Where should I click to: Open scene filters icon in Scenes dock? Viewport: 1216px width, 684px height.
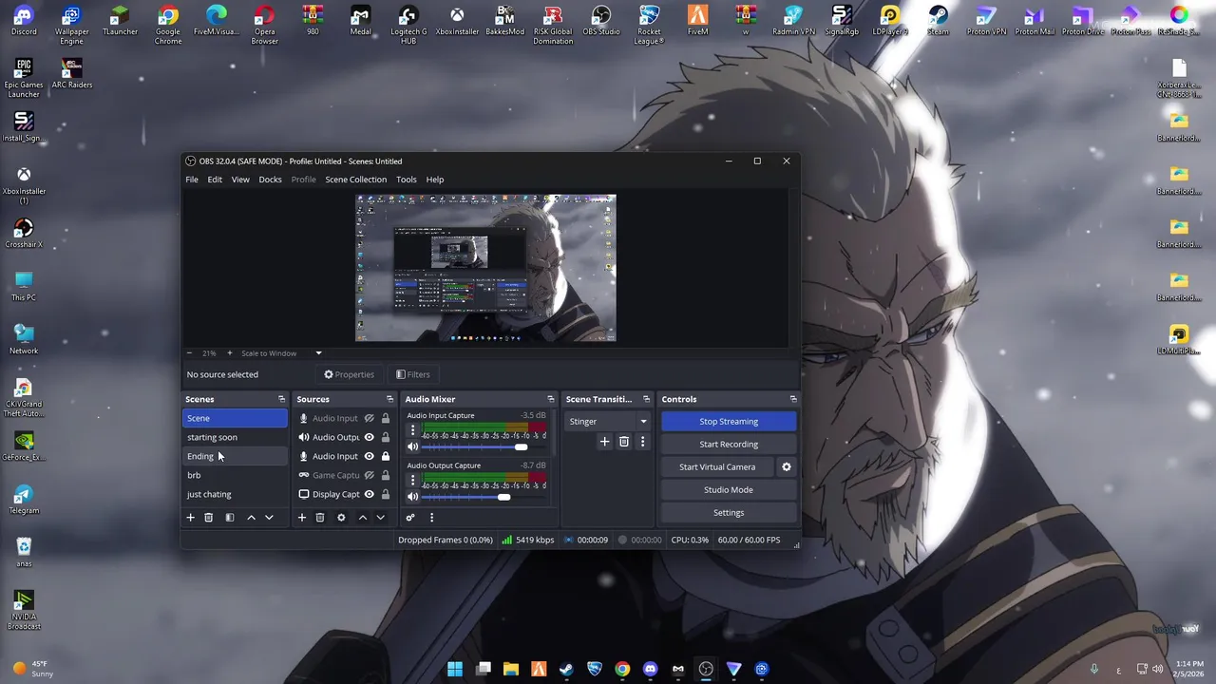click(x=229, y=518)
